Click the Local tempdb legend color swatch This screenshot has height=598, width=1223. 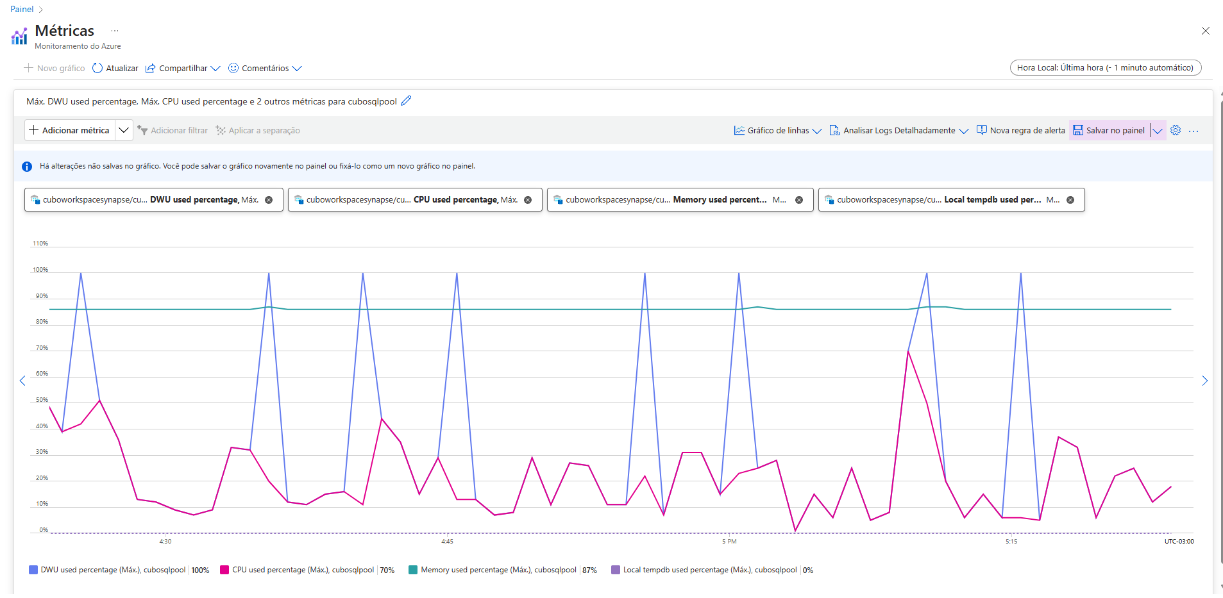(616, 570)
